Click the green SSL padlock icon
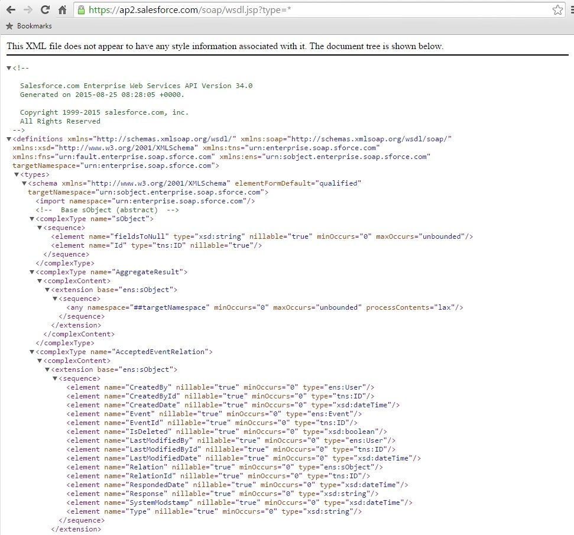Screen dimensions: 574x535 [x=82, y=10]
